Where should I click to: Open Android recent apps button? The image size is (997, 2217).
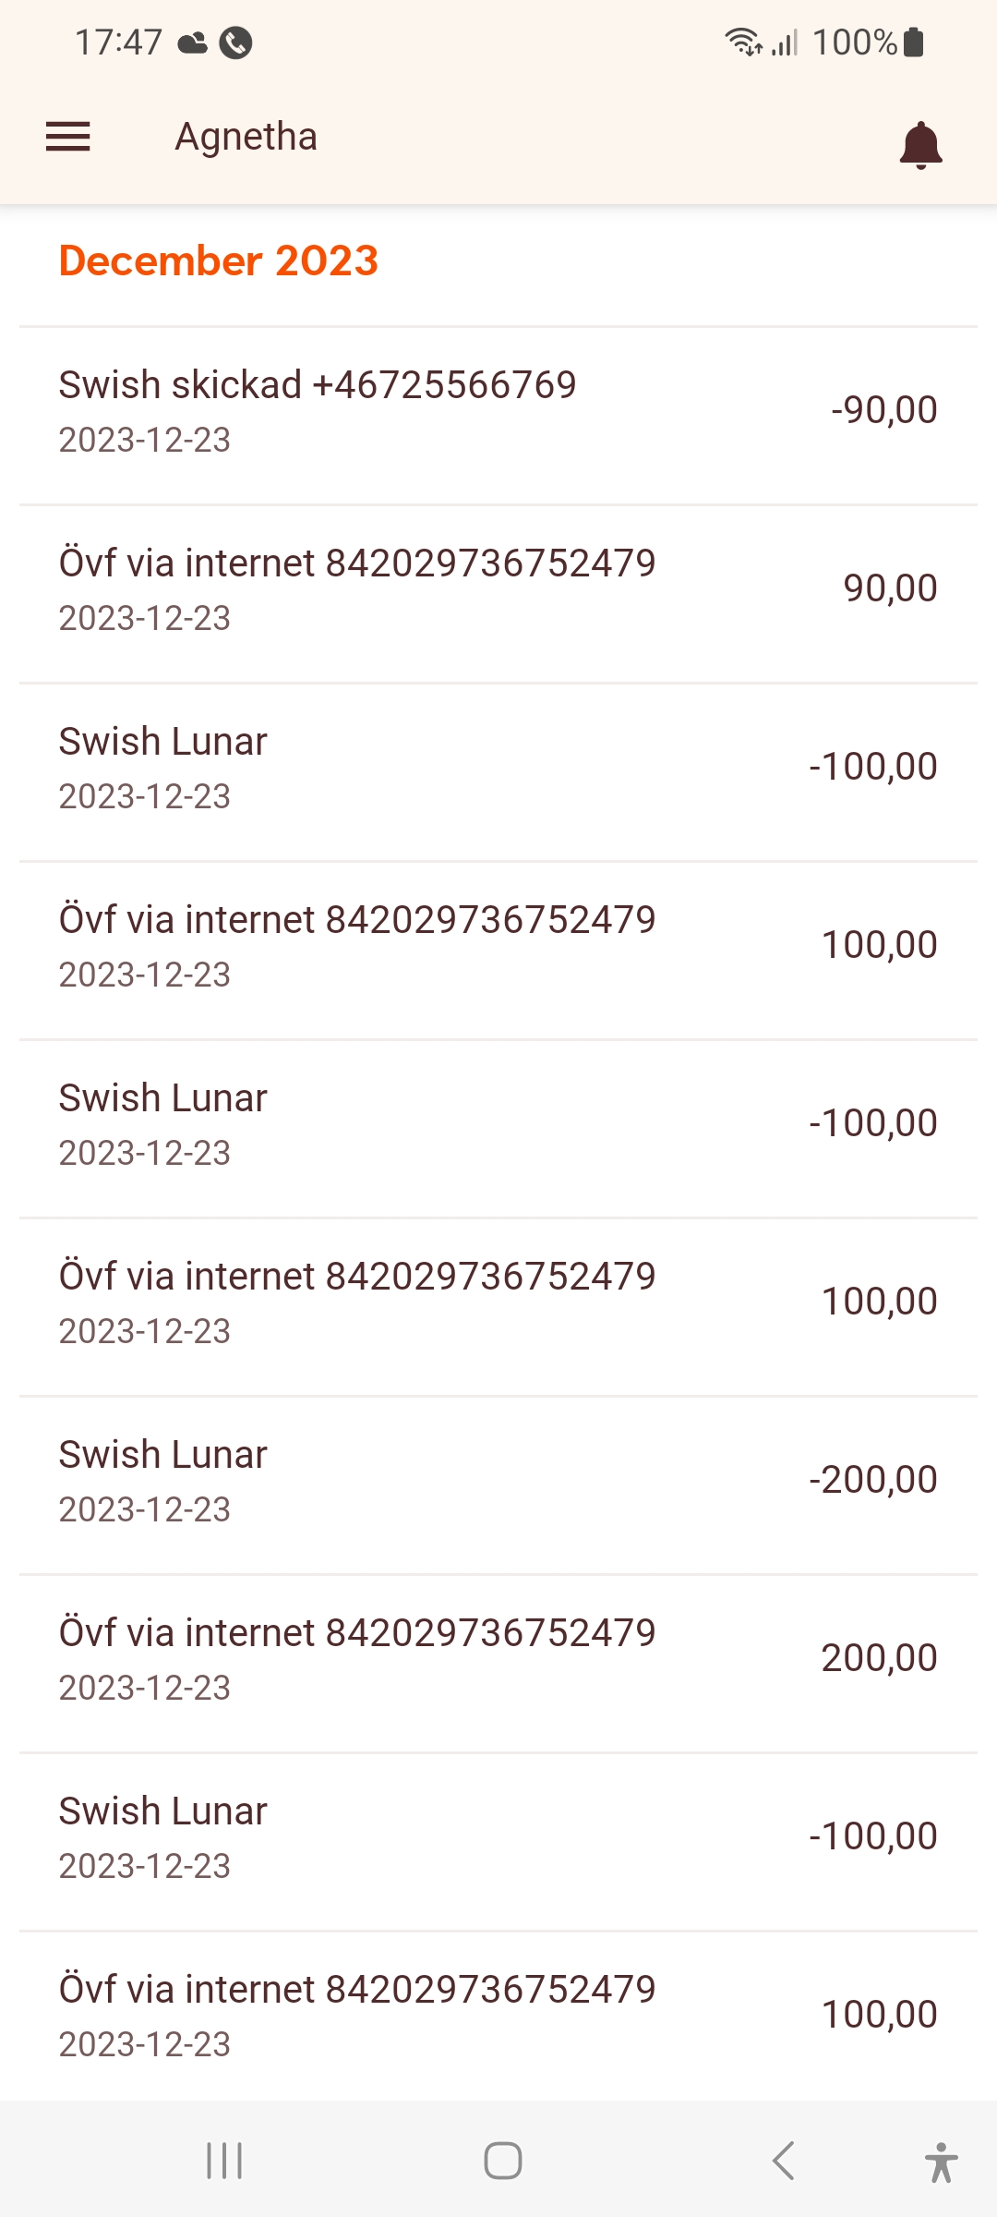point(224,2161)
